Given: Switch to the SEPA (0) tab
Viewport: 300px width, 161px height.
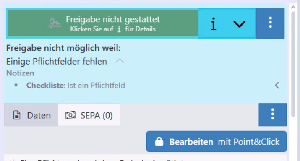Looking at the screenshot, I should 89,115.
